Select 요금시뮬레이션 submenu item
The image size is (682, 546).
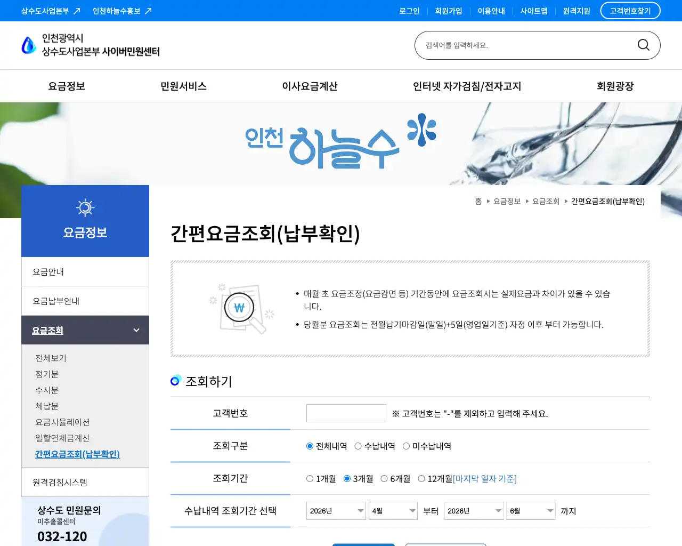coord(62,422)
